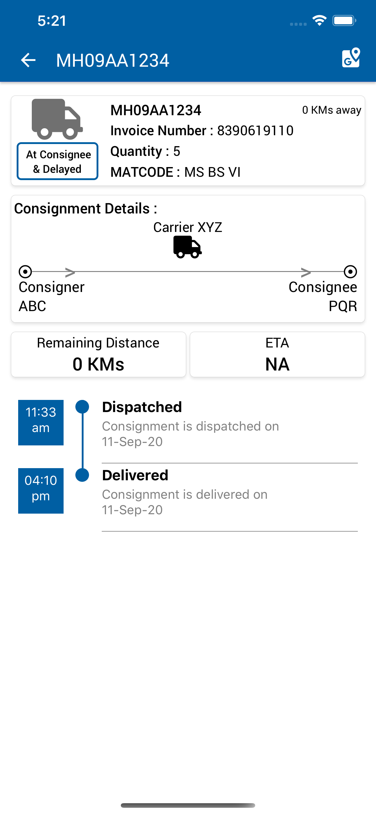Tap the 11:33 am time box
The width and height of the screenshot is (376, 815).
click(41, 422)
